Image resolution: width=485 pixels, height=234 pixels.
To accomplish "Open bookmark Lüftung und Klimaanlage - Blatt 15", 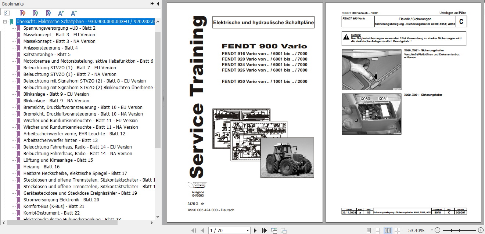I will pos(58,160).
